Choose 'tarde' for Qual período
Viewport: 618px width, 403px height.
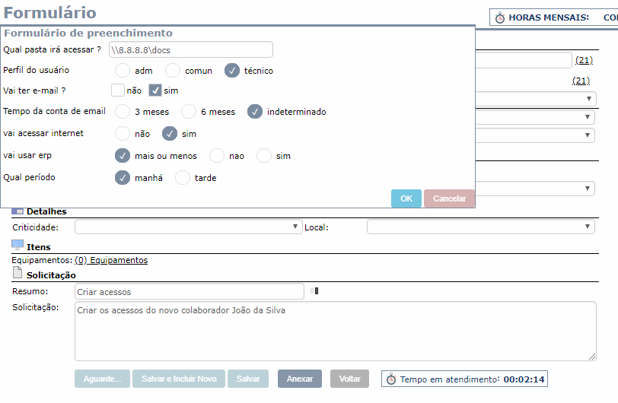(183, 178)
